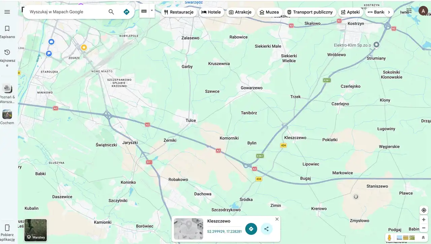This screenshot has height=244, width=431.
Task: Select the Street View pegman
Action: point(389,238)
